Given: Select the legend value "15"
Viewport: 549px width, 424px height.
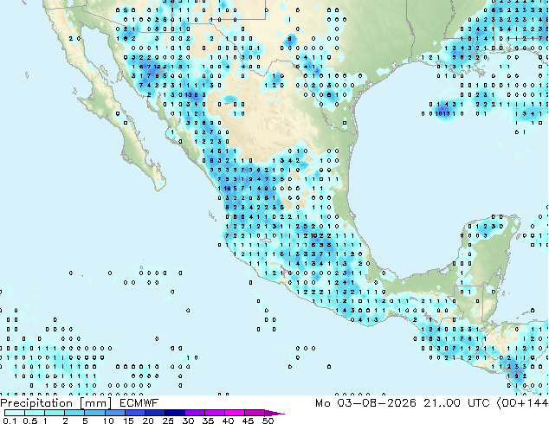Looking at the screenshot, I should [128, 421].
